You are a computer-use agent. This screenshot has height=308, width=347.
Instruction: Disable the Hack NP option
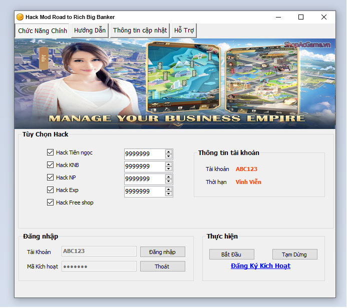pos(50,177)
